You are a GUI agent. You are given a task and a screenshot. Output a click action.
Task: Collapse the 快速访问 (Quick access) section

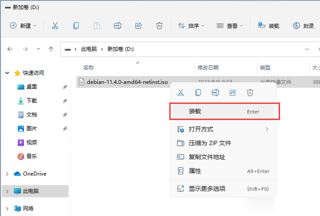pyautogui.click(x=7, y=73)
